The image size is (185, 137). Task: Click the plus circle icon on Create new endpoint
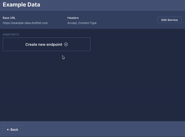[x=66, y=45]
